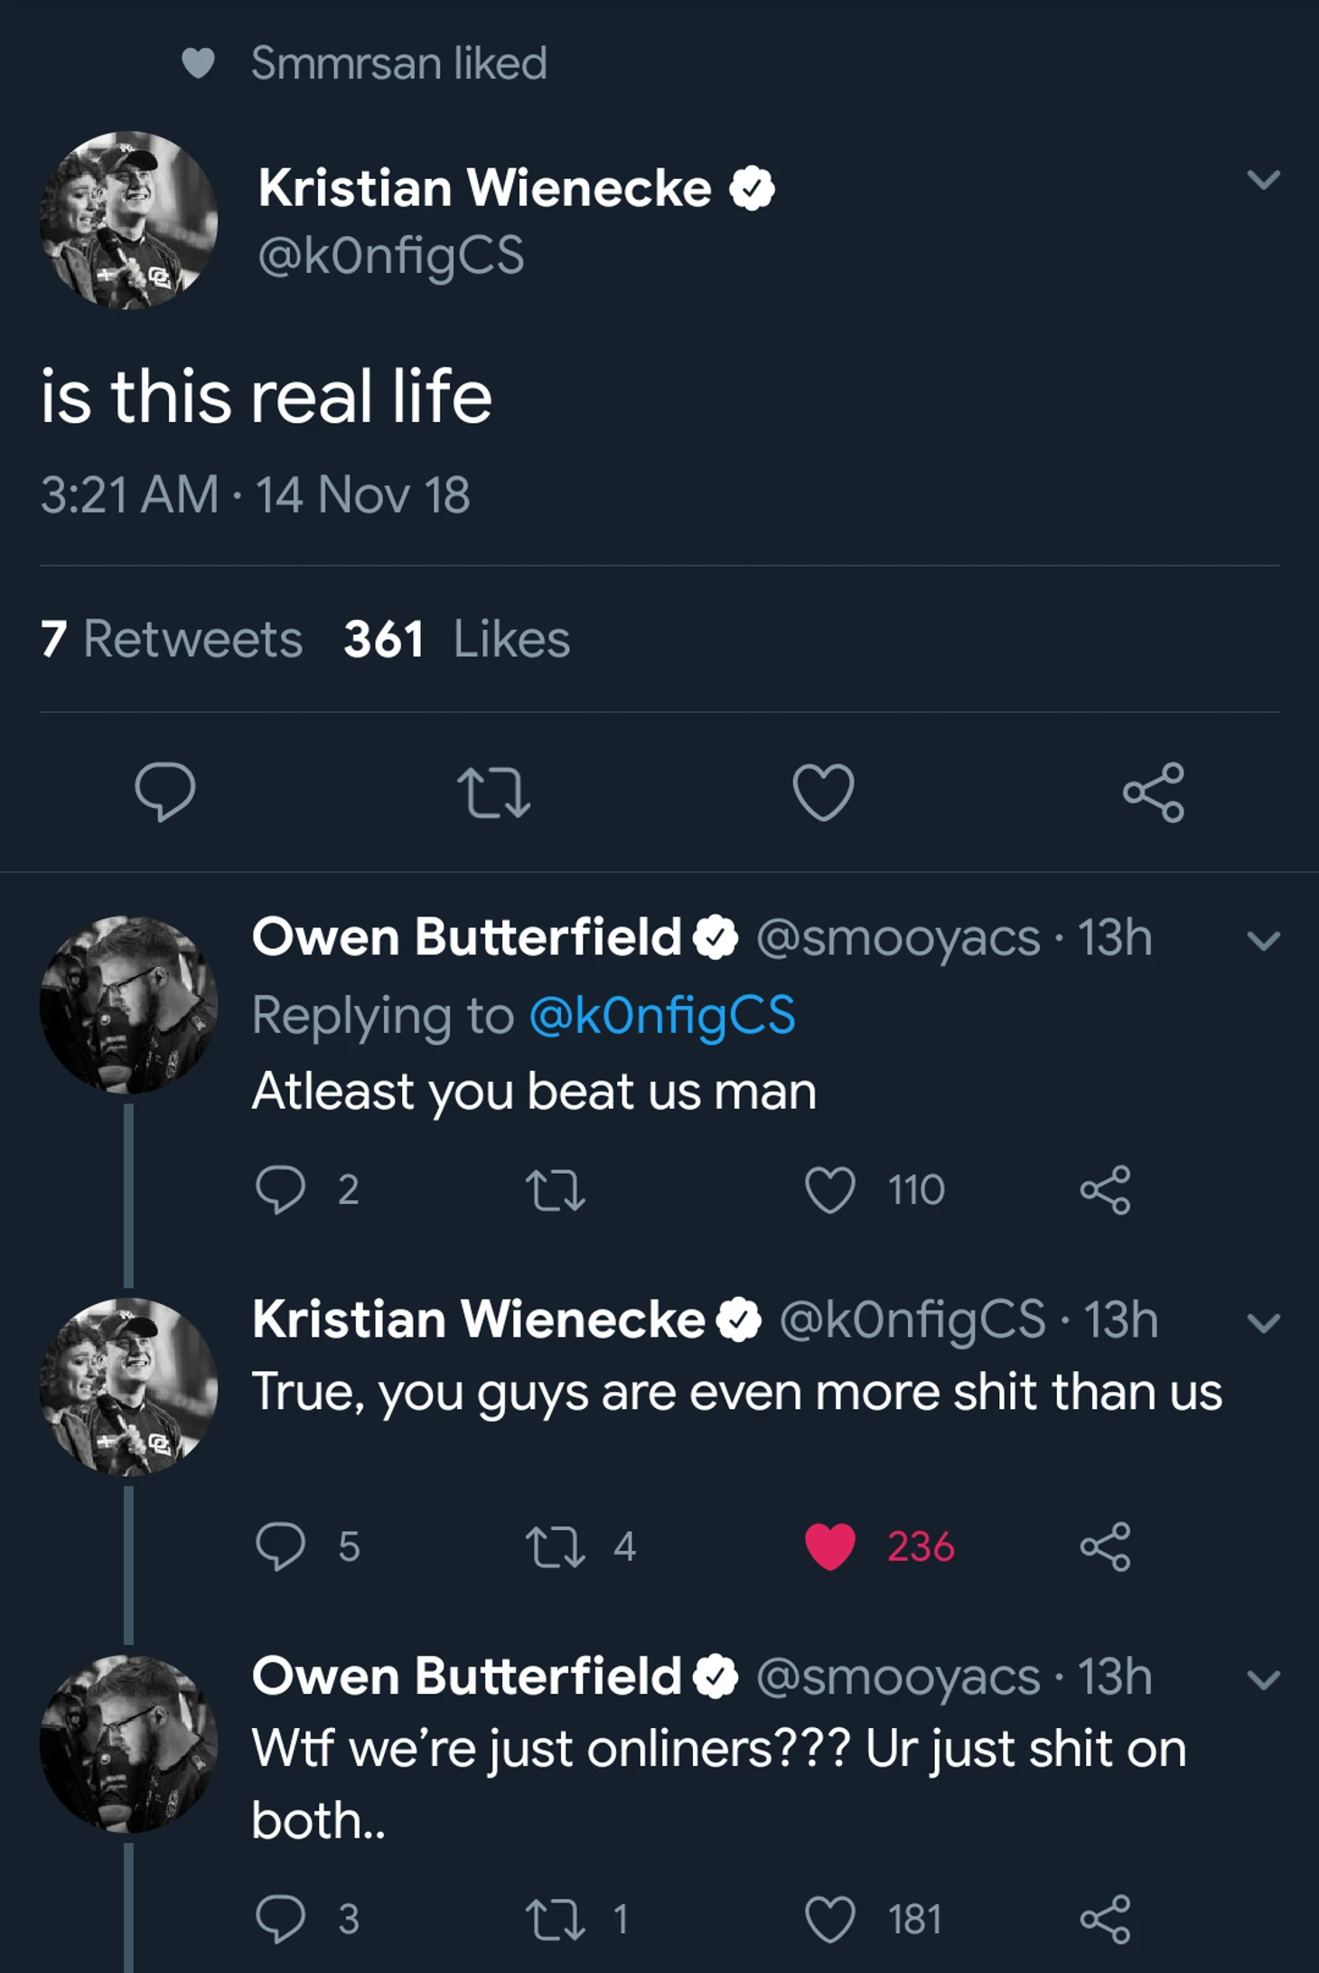
Task: Reply to the 'Atleast you beat us man' tweet
Action: (280, 1188)
